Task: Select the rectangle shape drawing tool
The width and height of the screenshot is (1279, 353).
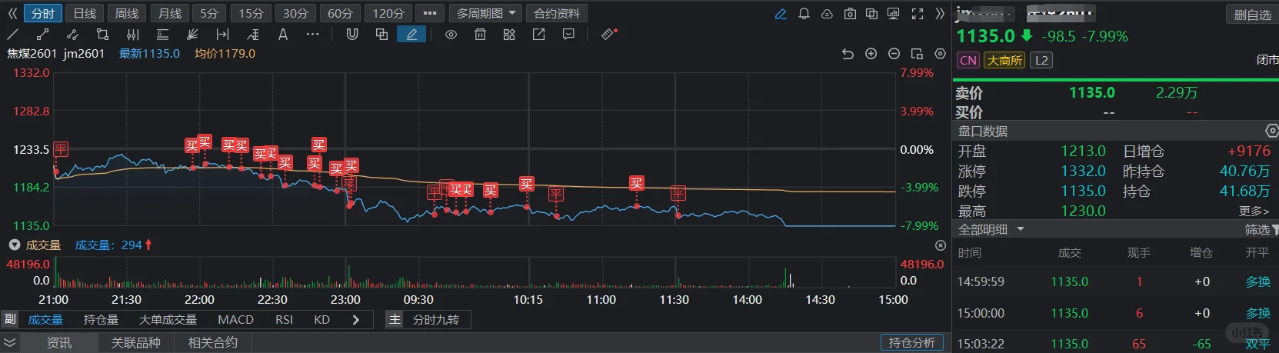Action: pos(102,35)
